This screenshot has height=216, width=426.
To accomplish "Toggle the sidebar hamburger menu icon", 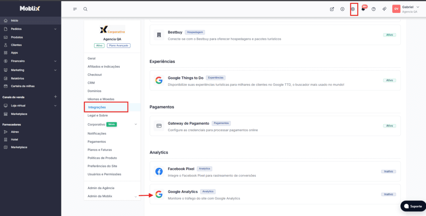I will [75, 9].
